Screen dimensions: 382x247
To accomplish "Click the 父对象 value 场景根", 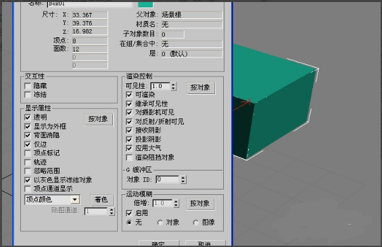I will coord(192,15).
